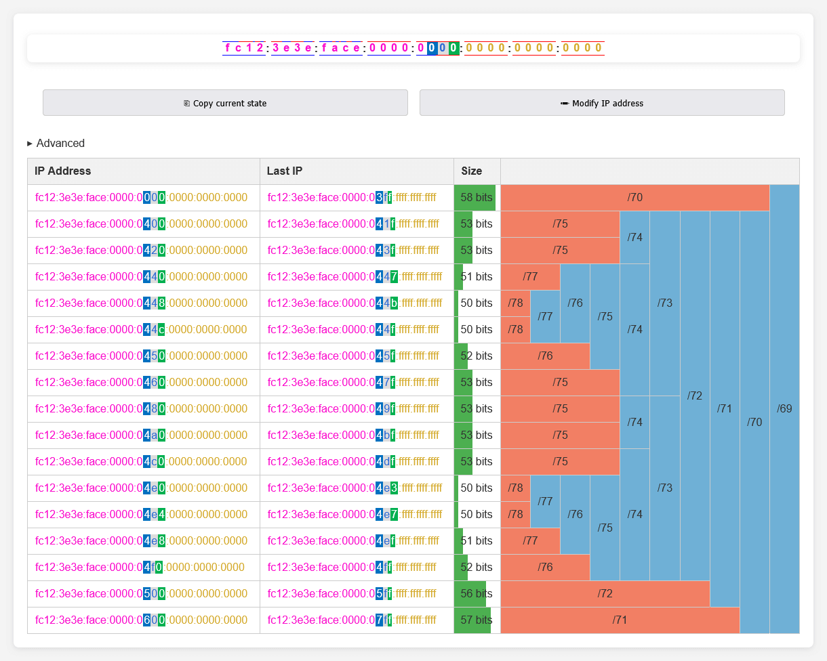Screen dimensions: 827x661
Task: Click the blue /70 join block
Action: [x=754, y=422]
